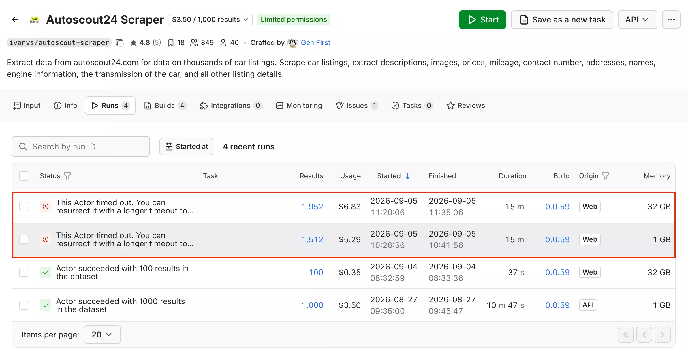The height and width of the screenshot is (349, 688).
Task: Open the Tasks tab
Action: pos(412,106)
